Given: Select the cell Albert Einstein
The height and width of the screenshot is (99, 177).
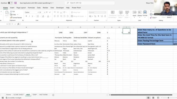Looking at the screenshot, I should coord(68,55).
